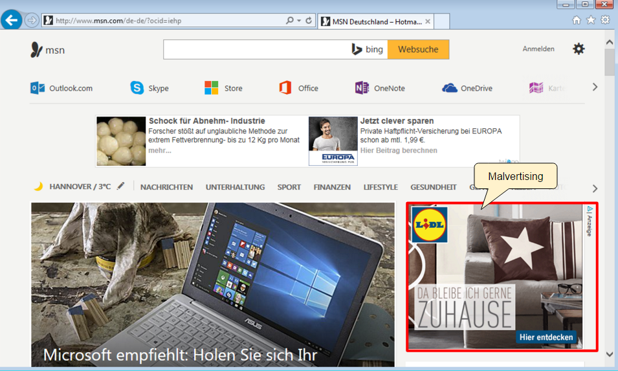Switch to the SPORT category
The width and height of the screenshot is (618, 371).
[x=289, y=187]
